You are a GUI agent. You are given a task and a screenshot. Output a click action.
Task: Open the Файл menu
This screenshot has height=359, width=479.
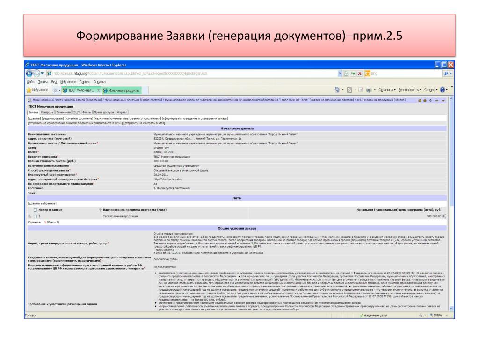click(30, 82)
